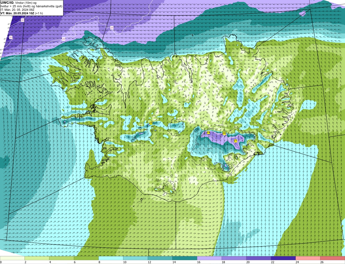The image size is (345, 264).
Task: Pick the 4–6 m/s green legend swatch
Action: click(62, 258)
